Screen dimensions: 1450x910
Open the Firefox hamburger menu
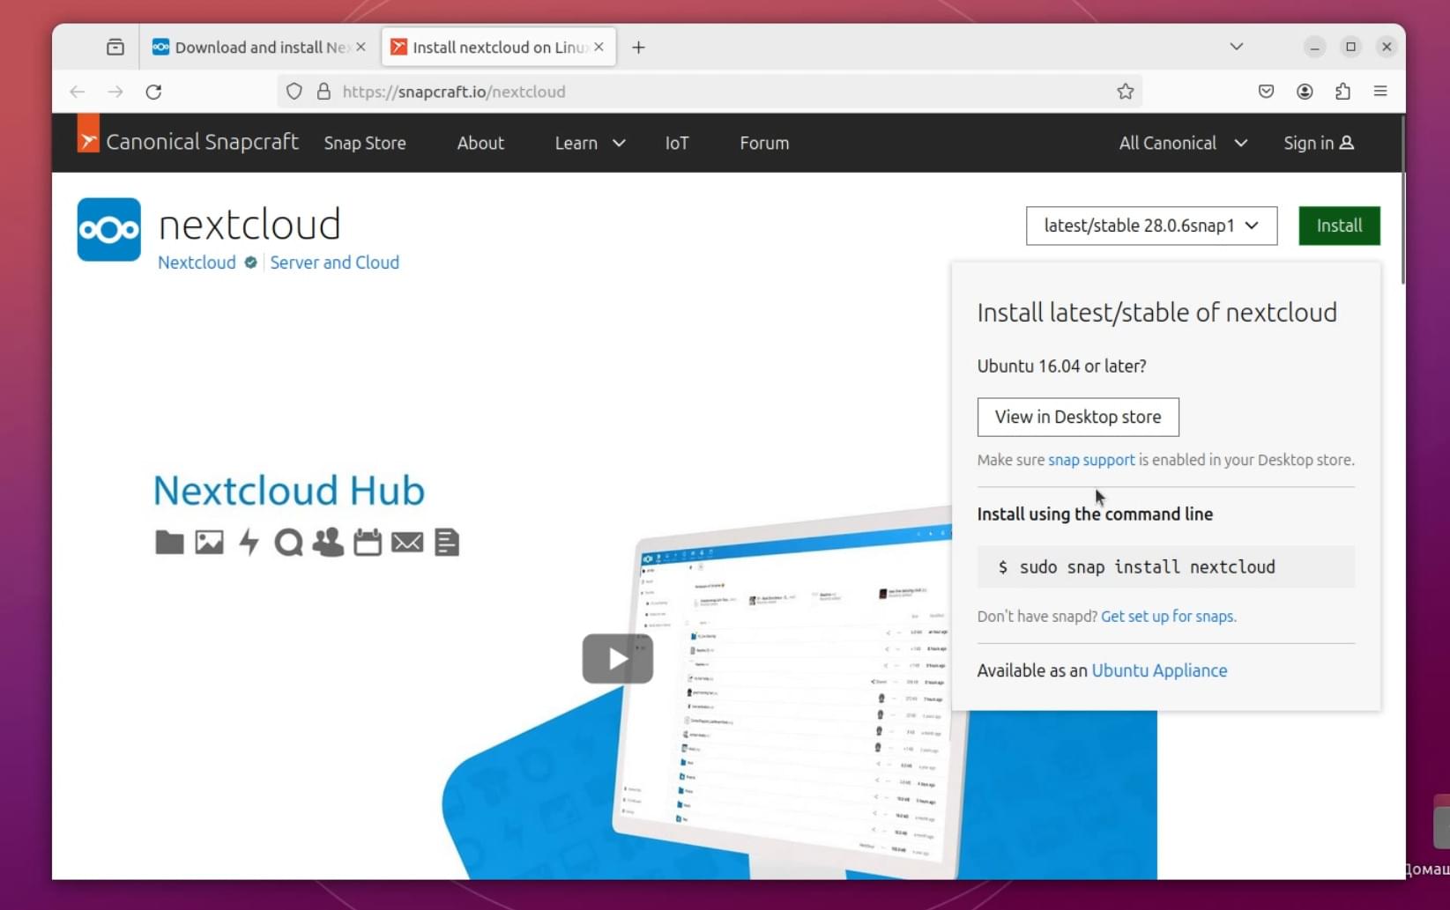1380,92
